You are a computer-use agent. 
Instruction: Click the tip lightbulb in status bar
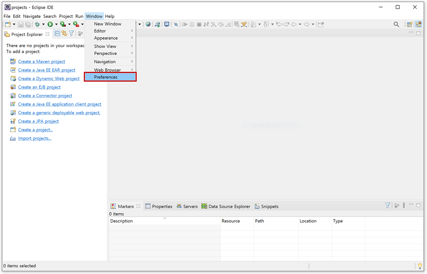tap(420, 266)
